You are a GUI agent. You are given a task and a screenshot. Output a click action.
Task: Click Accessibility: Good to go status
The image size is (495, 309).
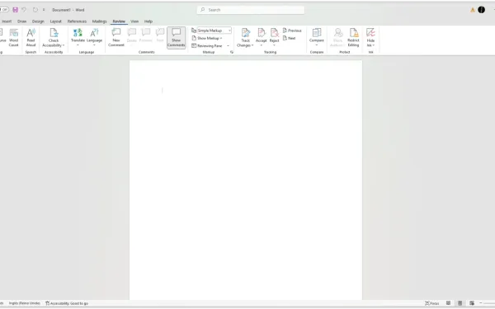tap(67, 303)
